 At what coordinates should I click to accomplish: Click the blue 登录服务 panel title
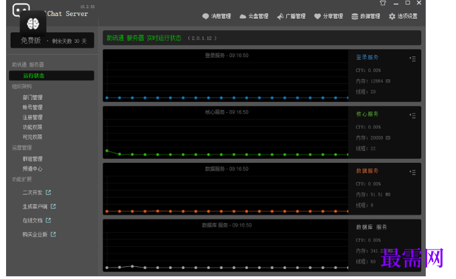pyautogui.click(x=367, y=57)
